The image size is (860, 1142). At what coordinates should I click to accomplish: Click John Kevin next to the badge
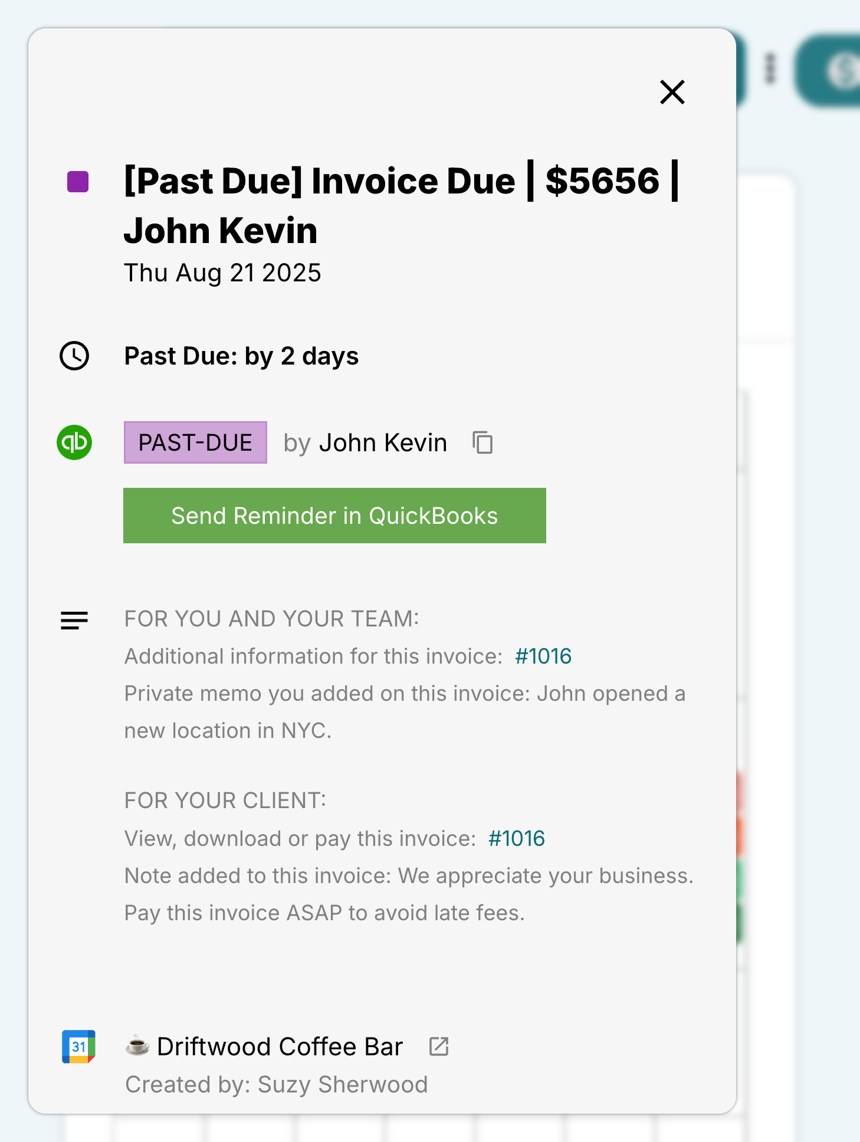coord(383,442)
